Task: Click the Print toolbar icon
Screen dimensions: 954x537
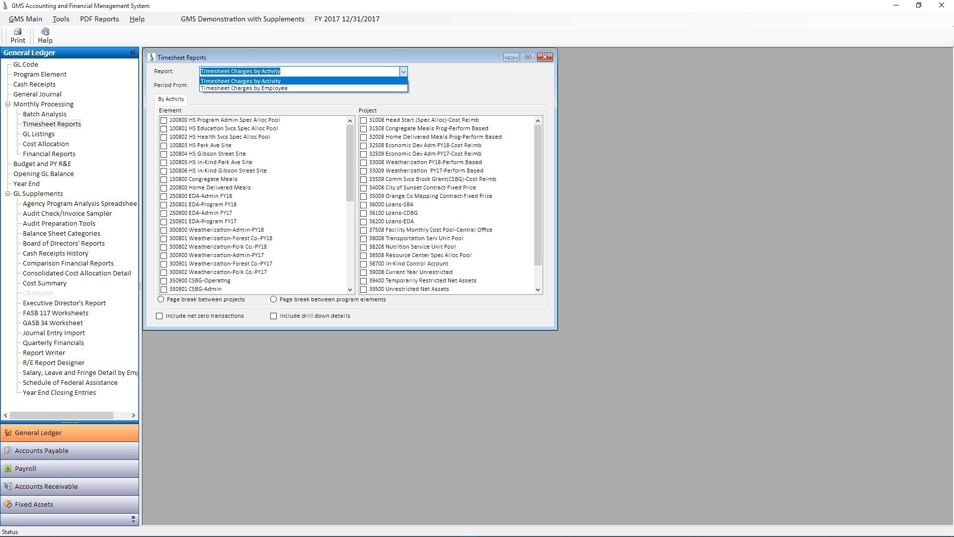Action: click(17, 32)
